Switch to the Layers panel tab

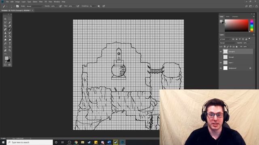coord(222,35)
